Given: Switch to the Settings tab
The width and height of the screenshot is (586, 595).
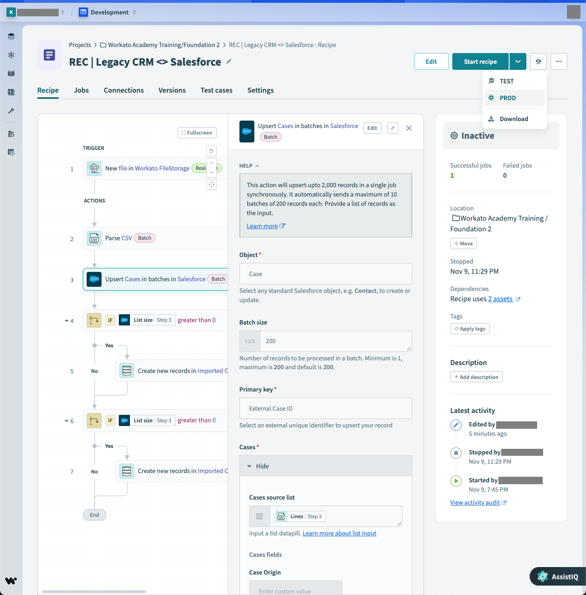Looking at the screenshot, I should pos(260,90).
